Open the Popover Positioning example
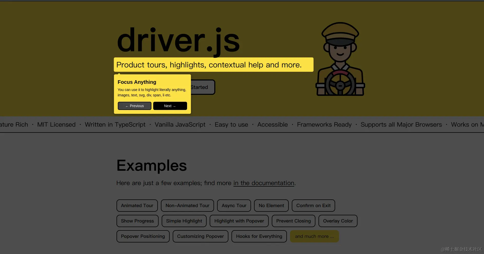This screenshot has width=484, height=254. [x=143, y=236]
